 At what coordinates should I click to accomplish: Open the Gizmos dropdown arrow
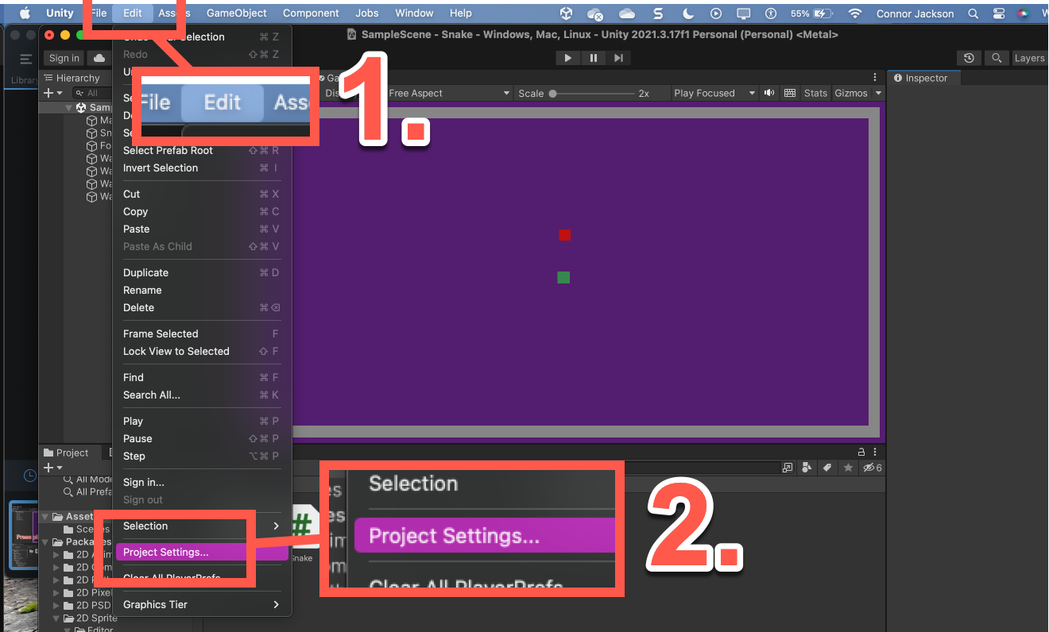coord(878,93)
